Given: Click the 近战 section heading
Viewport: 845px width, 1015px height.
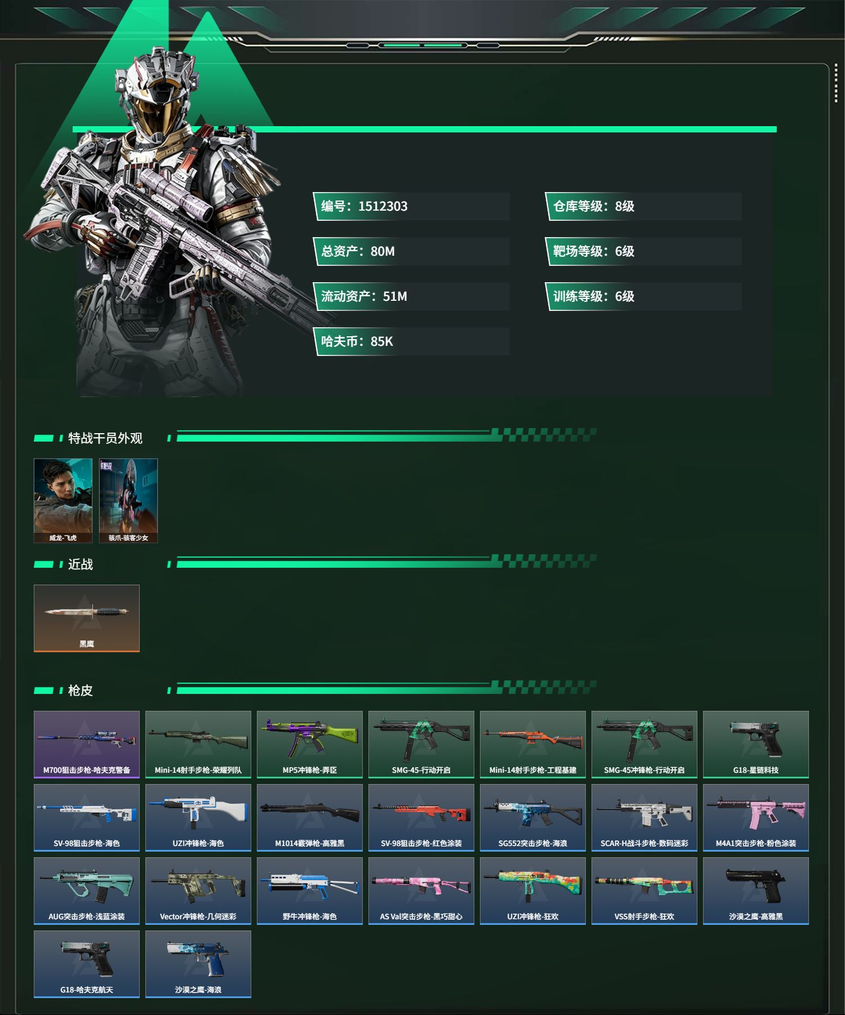Looking at the screenshot, I should pyautogui.click(x=81, y=564).
